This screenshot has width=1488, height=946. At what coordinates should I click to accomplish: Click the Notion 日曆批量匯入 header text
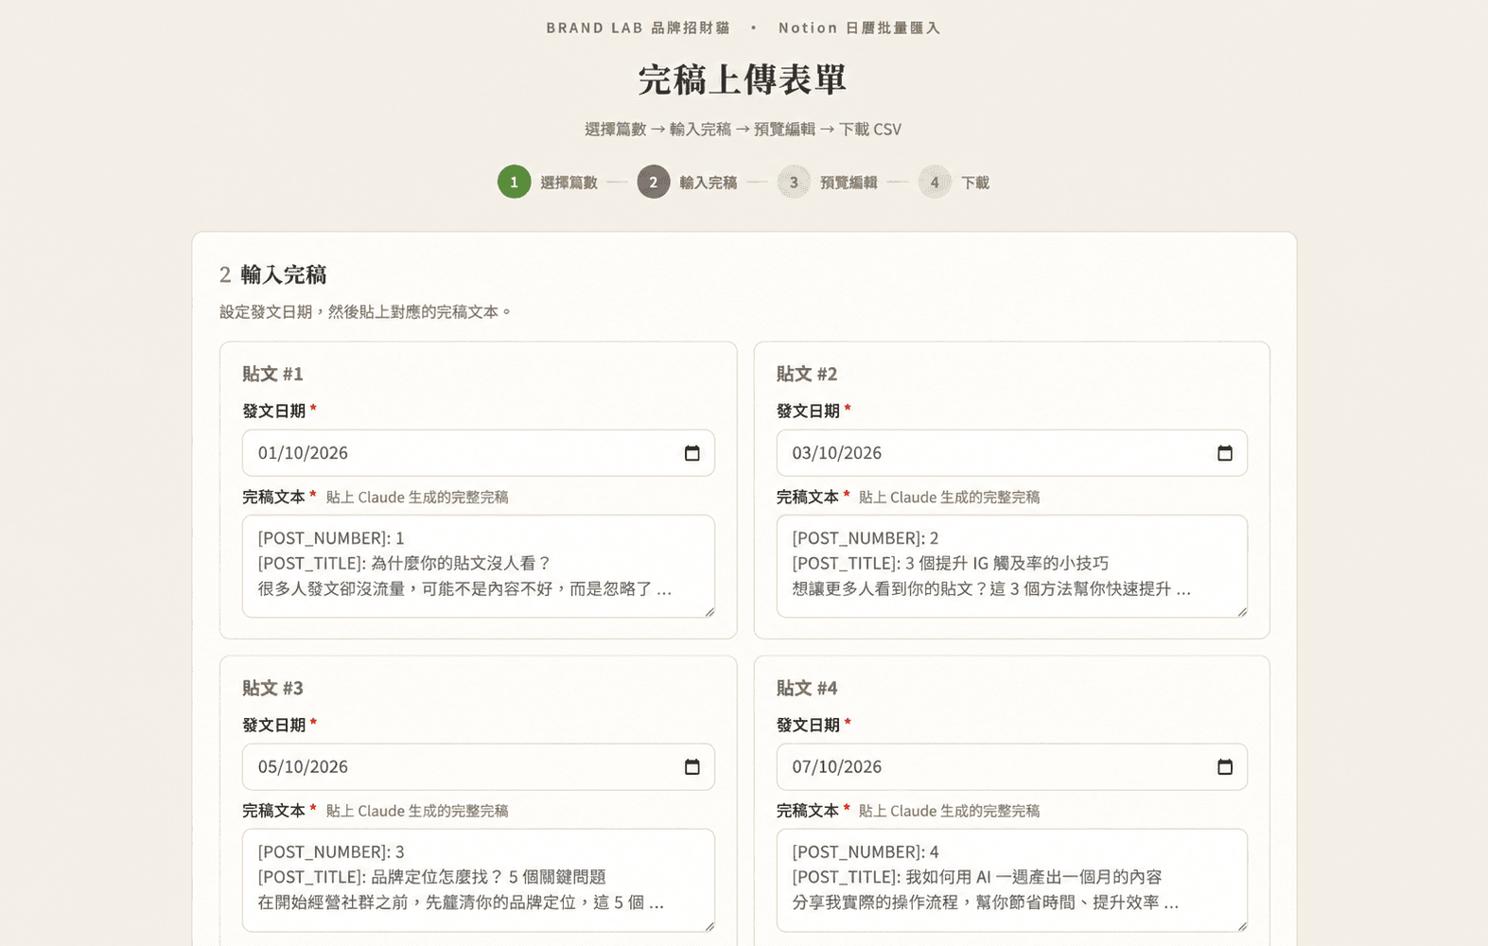[x=859, y=28]
